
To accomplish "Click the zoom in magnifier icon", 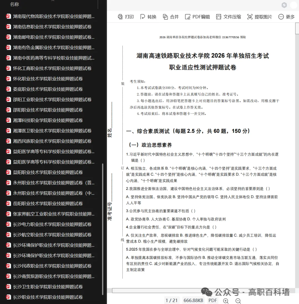I will click(x=226, y=301).
